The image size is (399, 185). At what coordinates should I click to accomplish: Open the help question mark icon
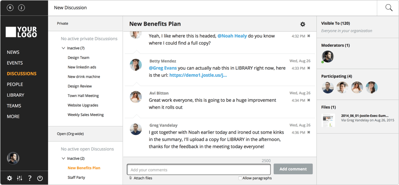tap(30, 178)
